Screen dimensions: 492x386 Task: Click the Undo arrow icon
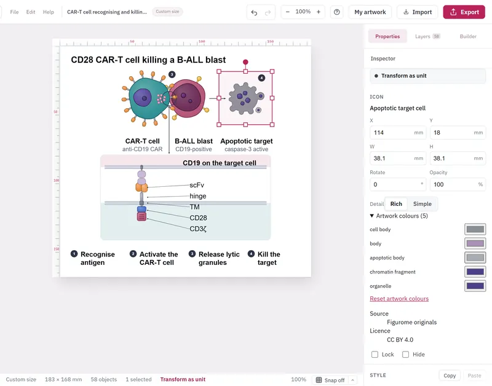coord(254,12)
